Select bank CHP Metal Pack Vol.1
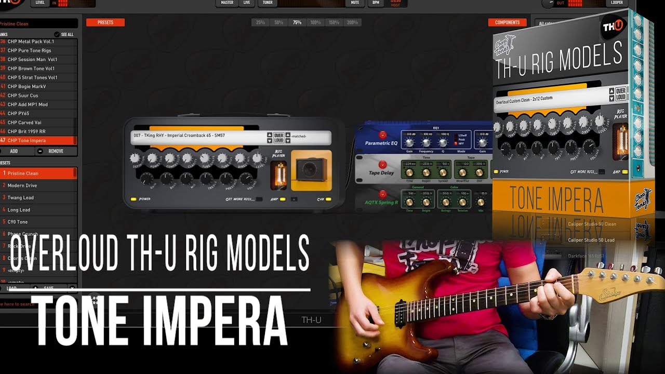The width and height of the screenshot is (665, 374). click(x=38, y=42)
